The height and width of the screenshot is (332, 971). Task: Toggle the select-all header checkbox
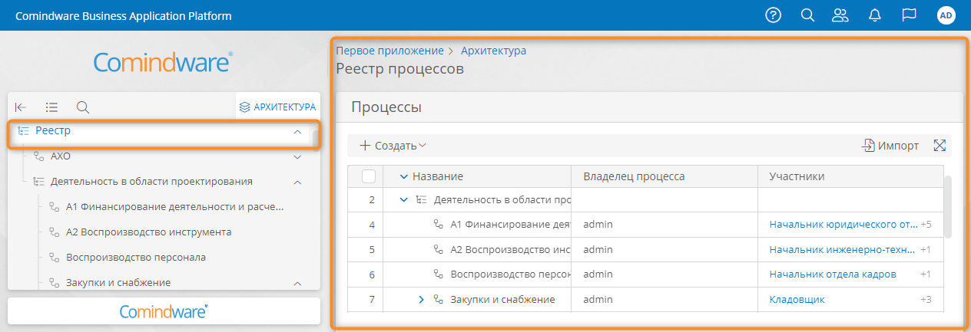[369, 176]
